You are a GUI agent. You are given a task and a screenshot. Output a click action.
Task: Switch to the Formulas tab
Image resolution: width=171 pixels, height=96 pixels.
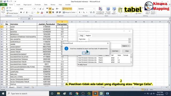[38, 5]
